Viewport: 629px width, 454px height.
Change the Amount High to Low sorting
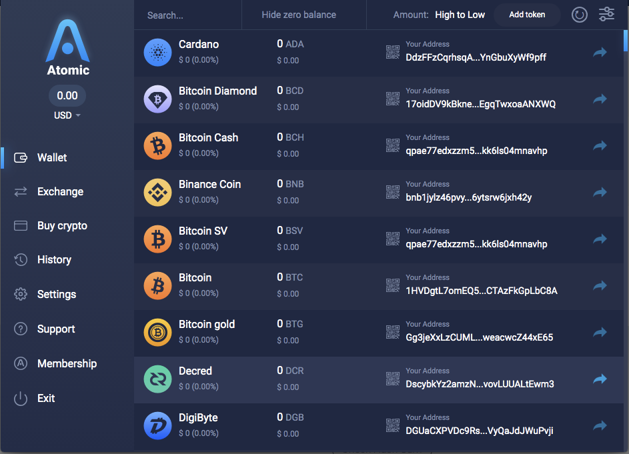tap(460, 15)
